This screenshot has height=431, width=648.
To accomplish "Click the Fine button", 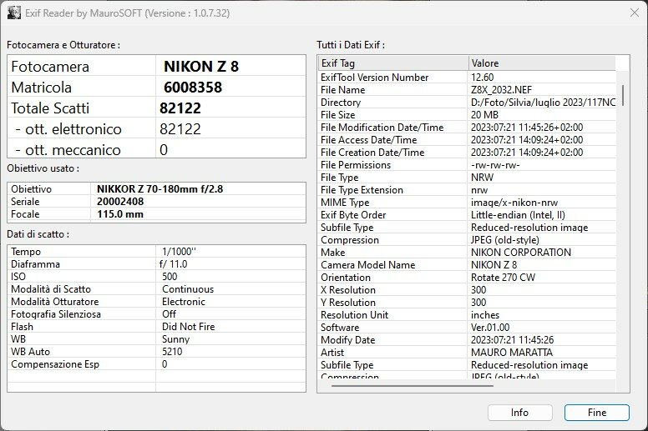I will click(x=597, y=413).
